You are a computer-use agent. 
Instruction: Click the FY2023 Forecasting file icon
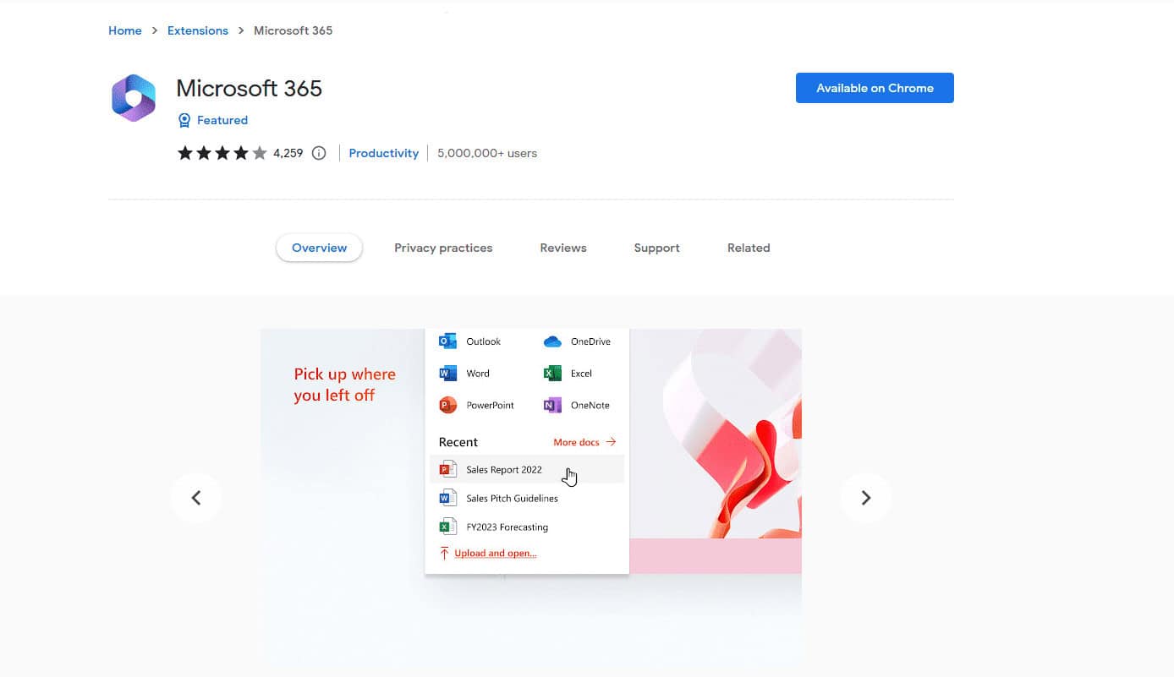click(447, 527)
